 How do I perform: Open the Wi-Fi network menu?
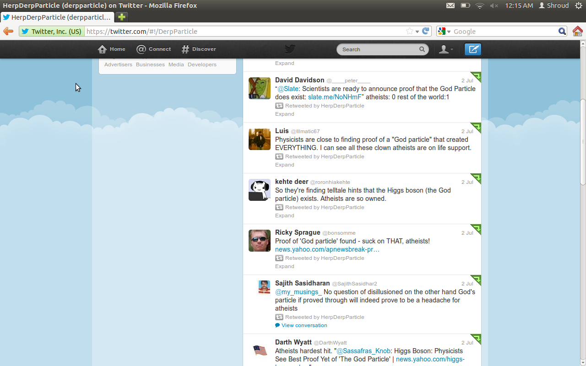(x=479, y=5)
